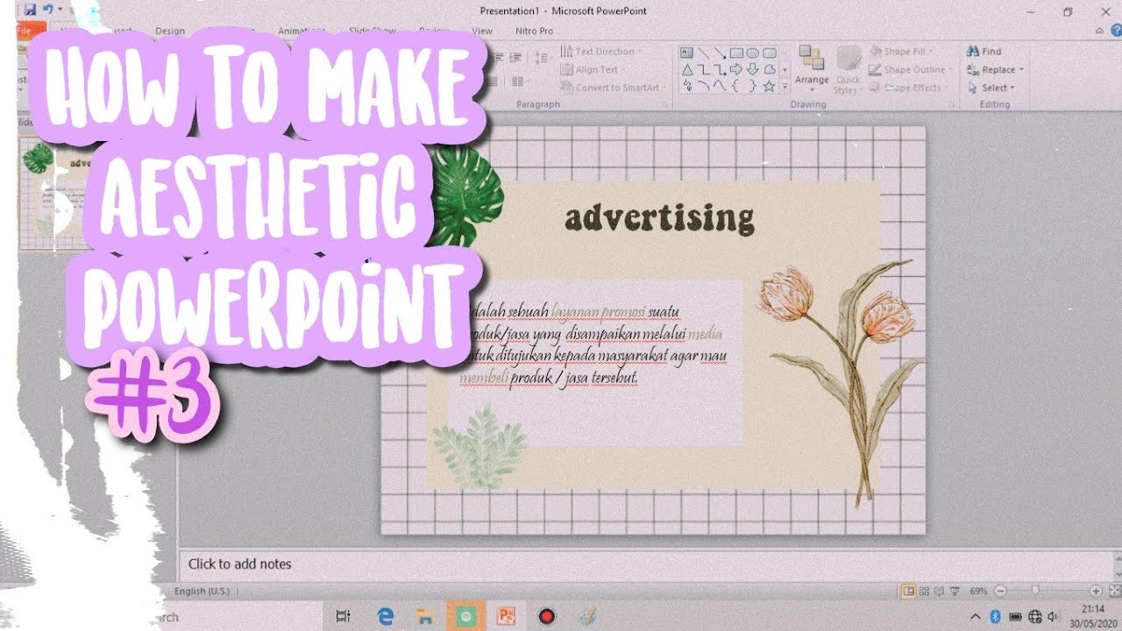Open Convert to SmartArt dropdown
The height and width of the screenshot is (631, 1122).
614,88
